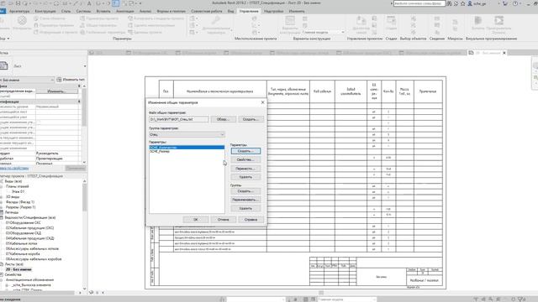The height and width of the screenshot is (302, 538).
Task: Click the Изменить тип icon in Properties
Action: point(59,80)
